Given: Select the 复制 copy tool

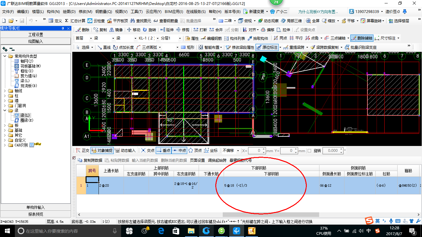Looking at the screenshot, I should [100, 30].
